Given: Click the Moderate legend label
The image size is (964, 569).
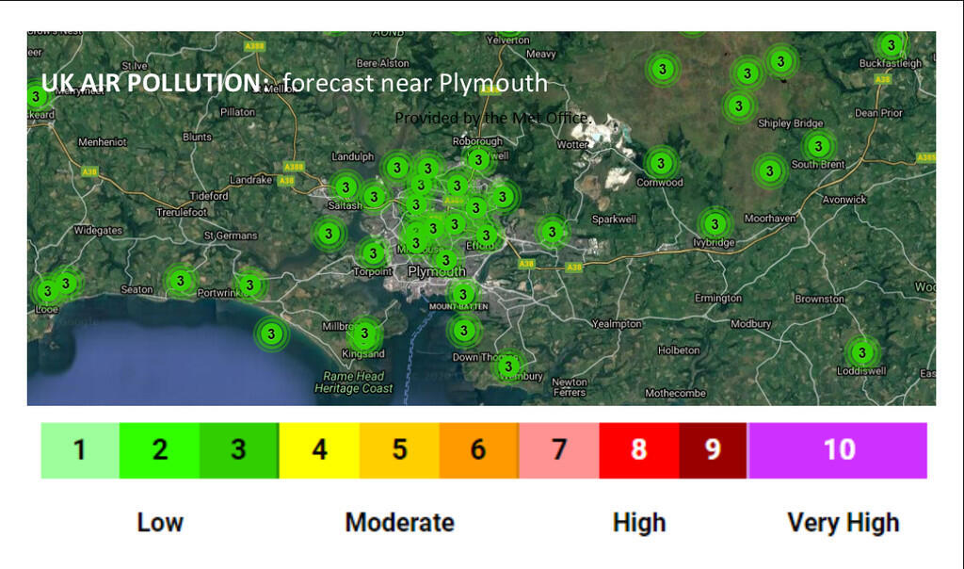Looking at the screenshot, I should pyautogui.click(x=399, y=523).
